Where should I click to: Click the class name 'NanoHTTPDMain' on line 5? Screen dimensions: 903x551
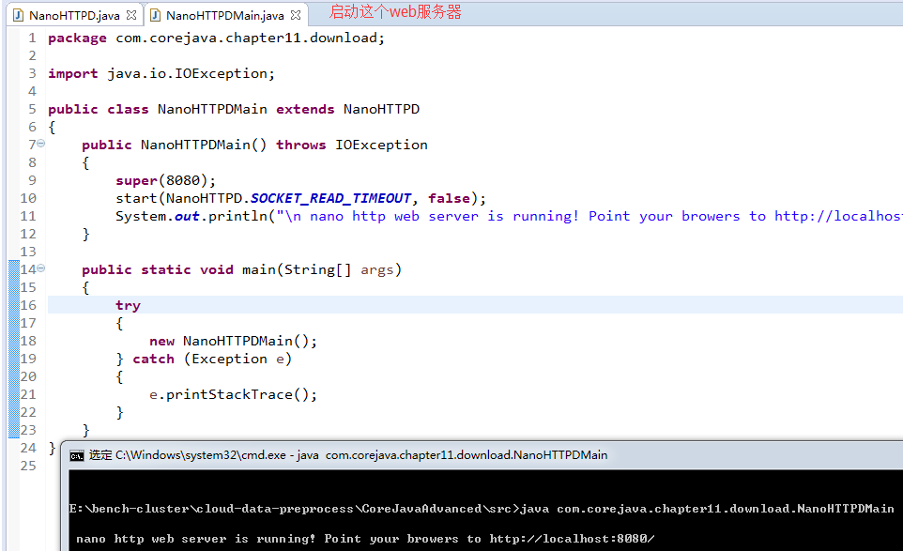(212, 110)
